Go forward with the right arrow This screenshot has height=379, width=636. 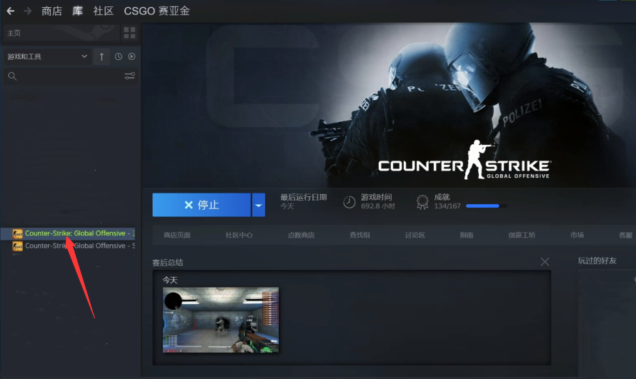tap(28, 11)
